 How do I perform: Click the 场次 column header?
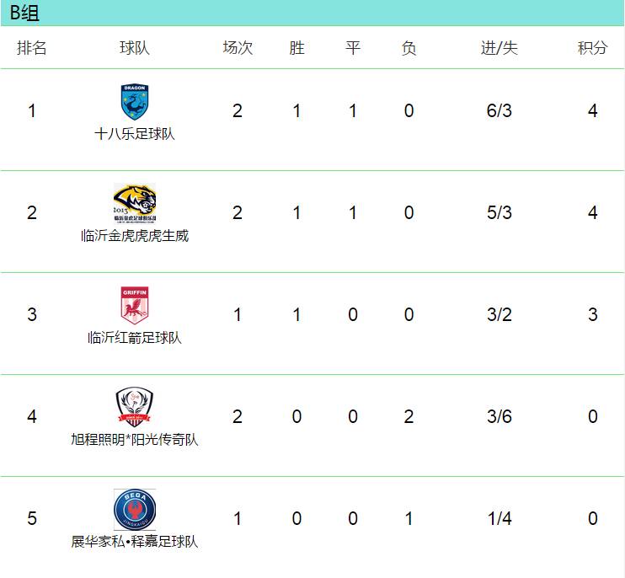(x=238, y=48)
